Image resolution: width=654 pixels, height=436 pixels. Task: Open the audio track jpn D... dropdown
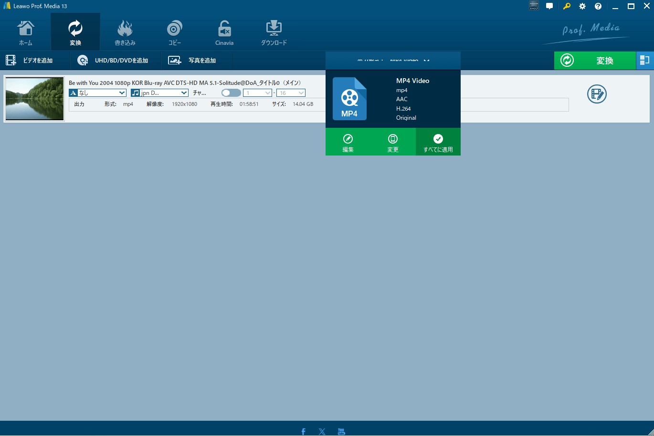[x=159, y=93]
